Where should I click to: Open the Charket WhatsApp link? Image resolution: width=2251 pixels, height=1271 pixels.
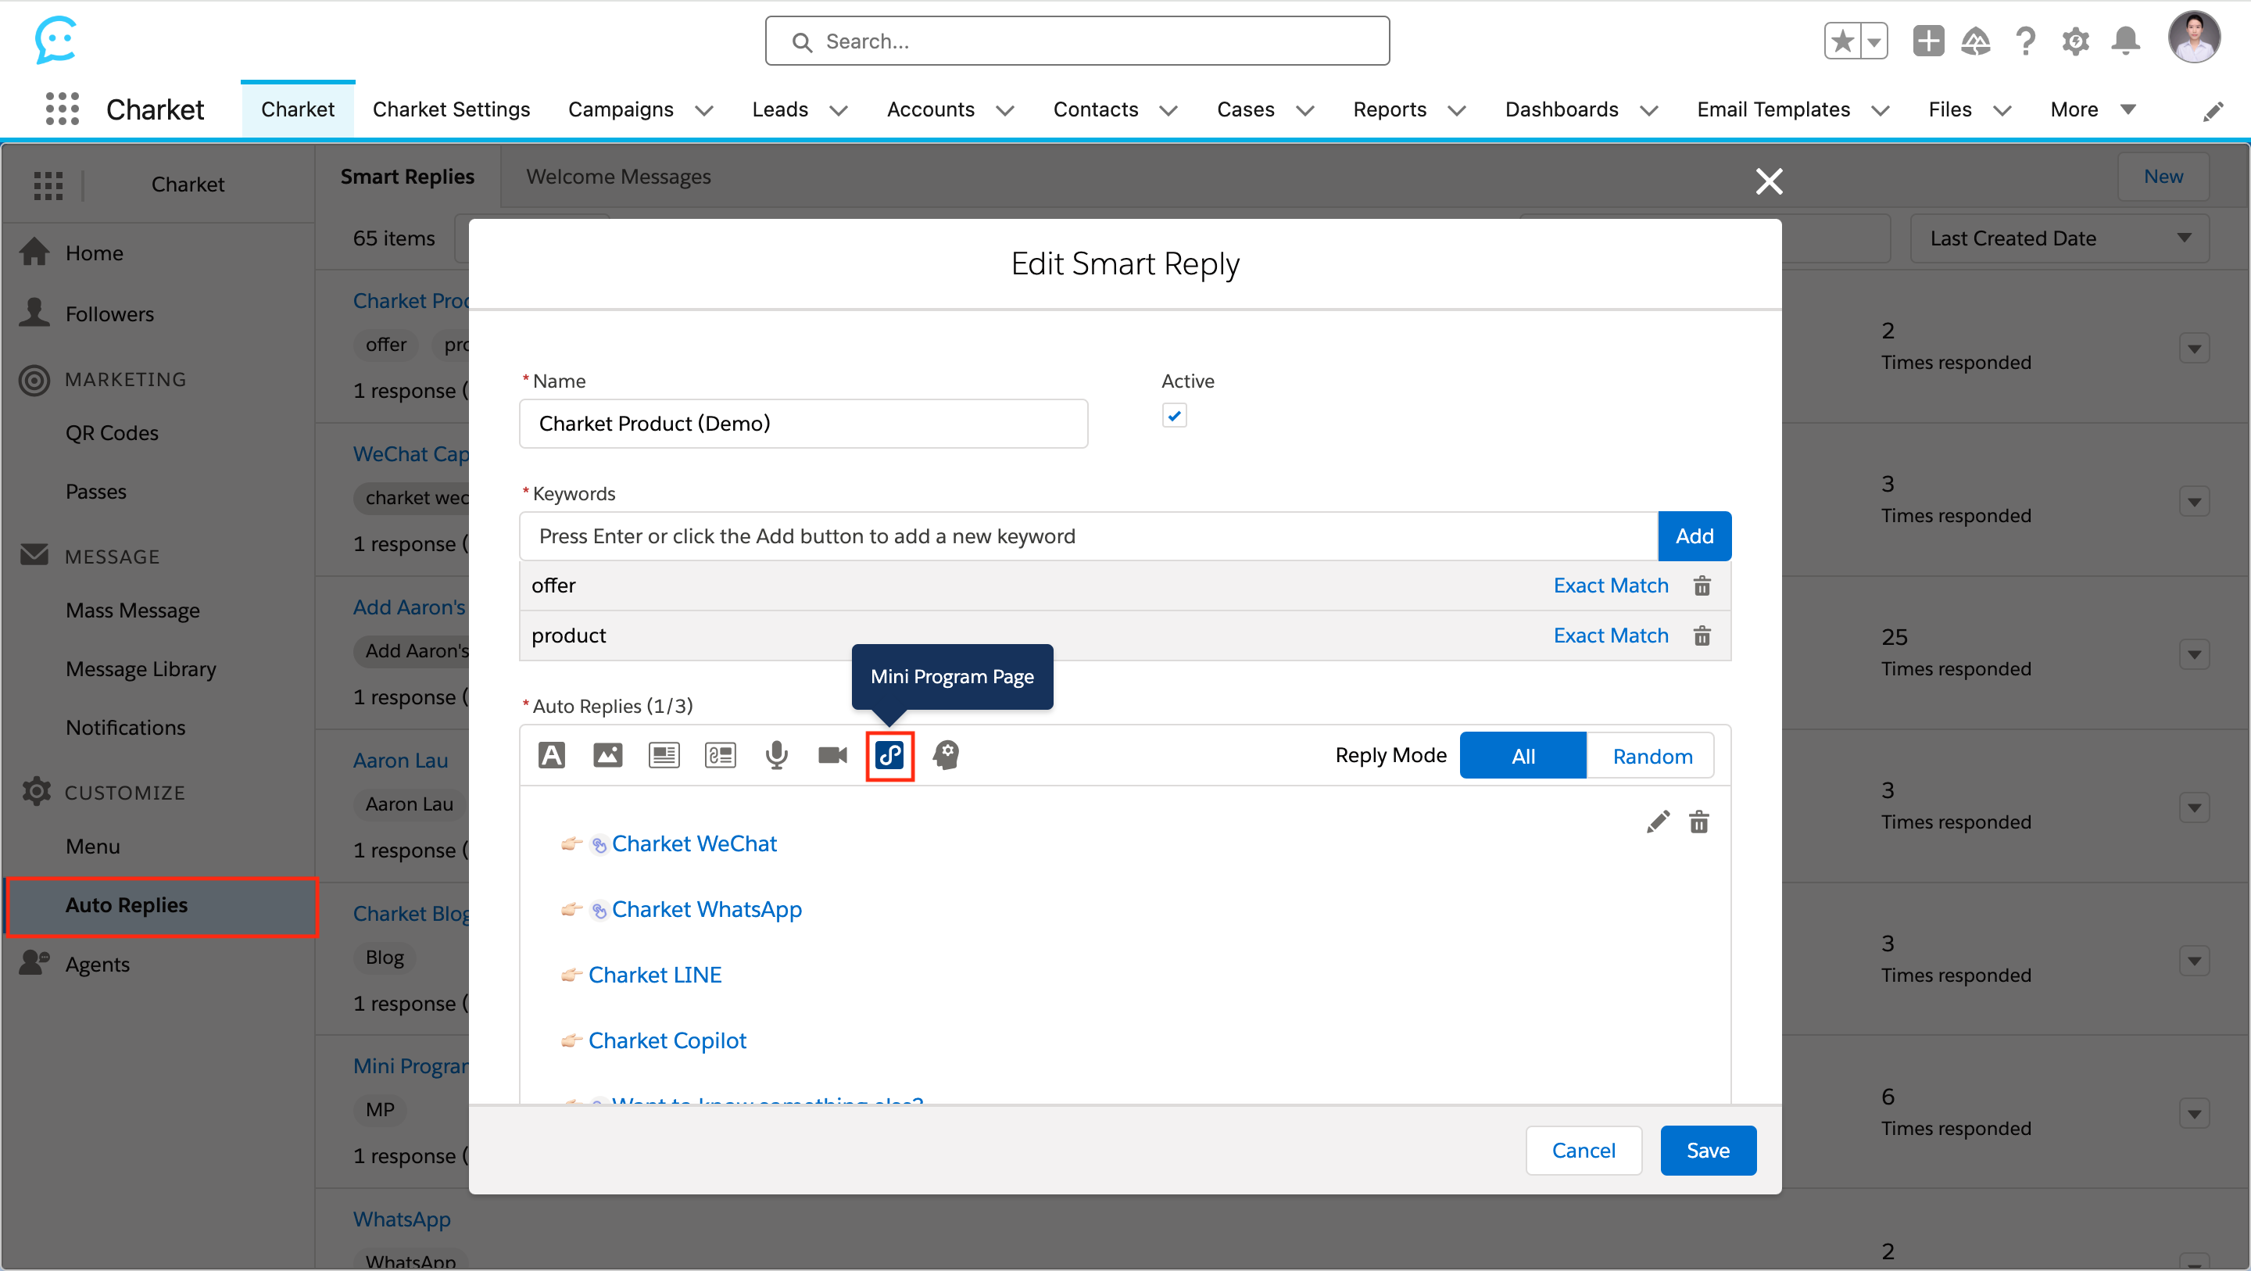pos(706,909)
